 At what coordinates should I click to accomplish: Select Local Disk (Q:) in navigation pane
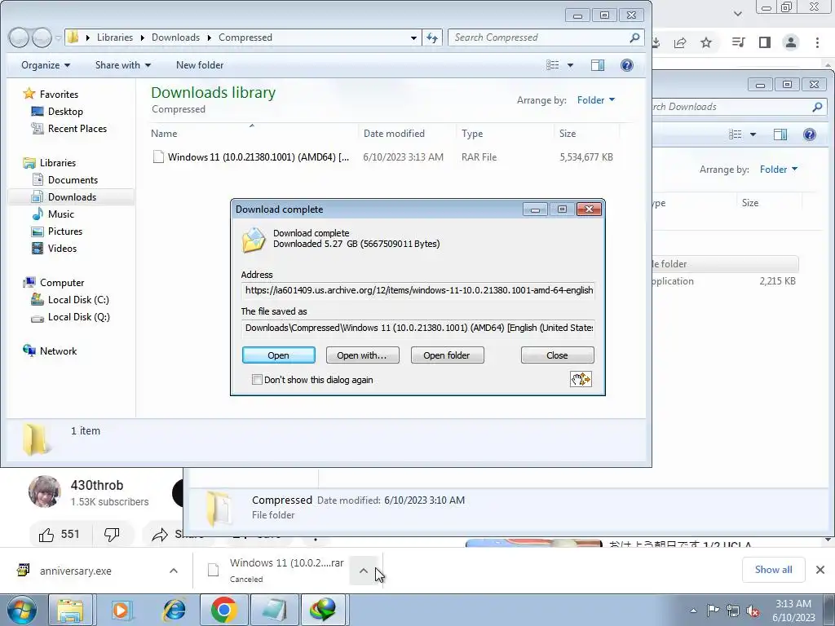click(79, 317)
